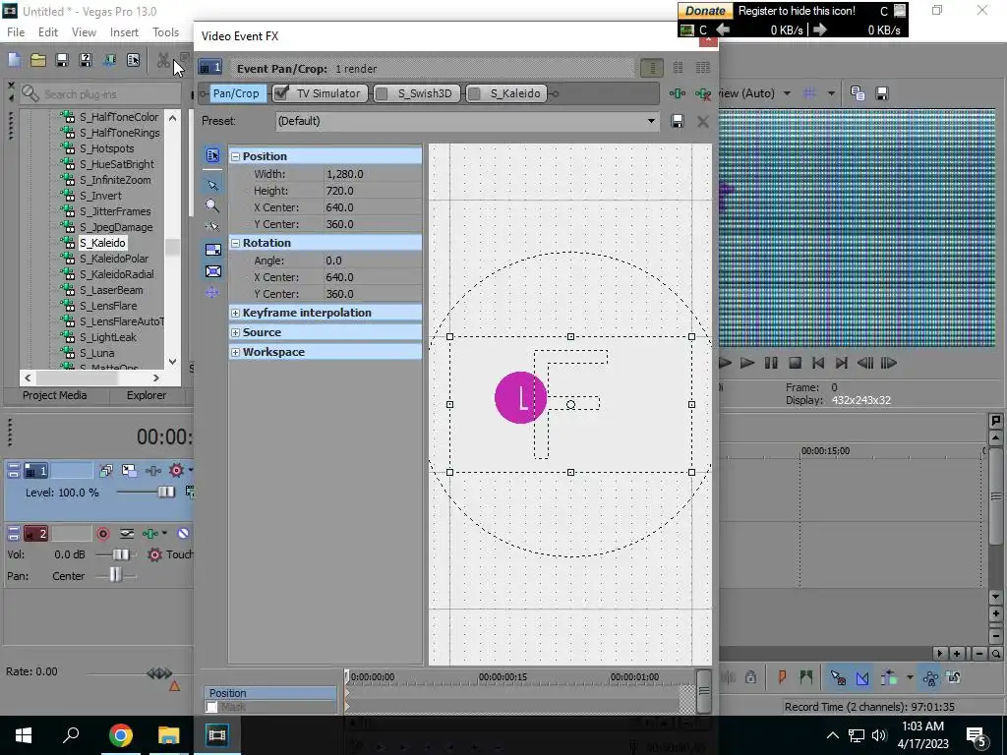The image size is (1007, 755).
Task: Switch to single-column FX layout view icon
Action: coord(652,68)
